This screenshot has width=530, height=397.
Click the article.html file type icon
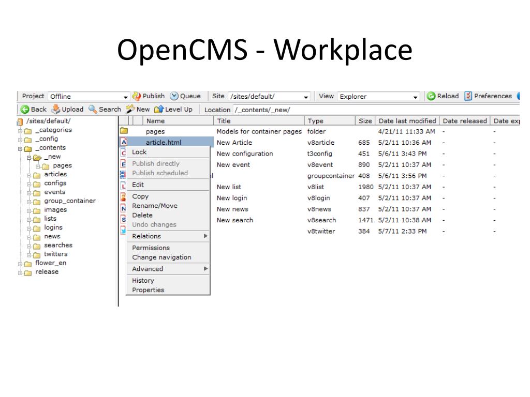124,142
